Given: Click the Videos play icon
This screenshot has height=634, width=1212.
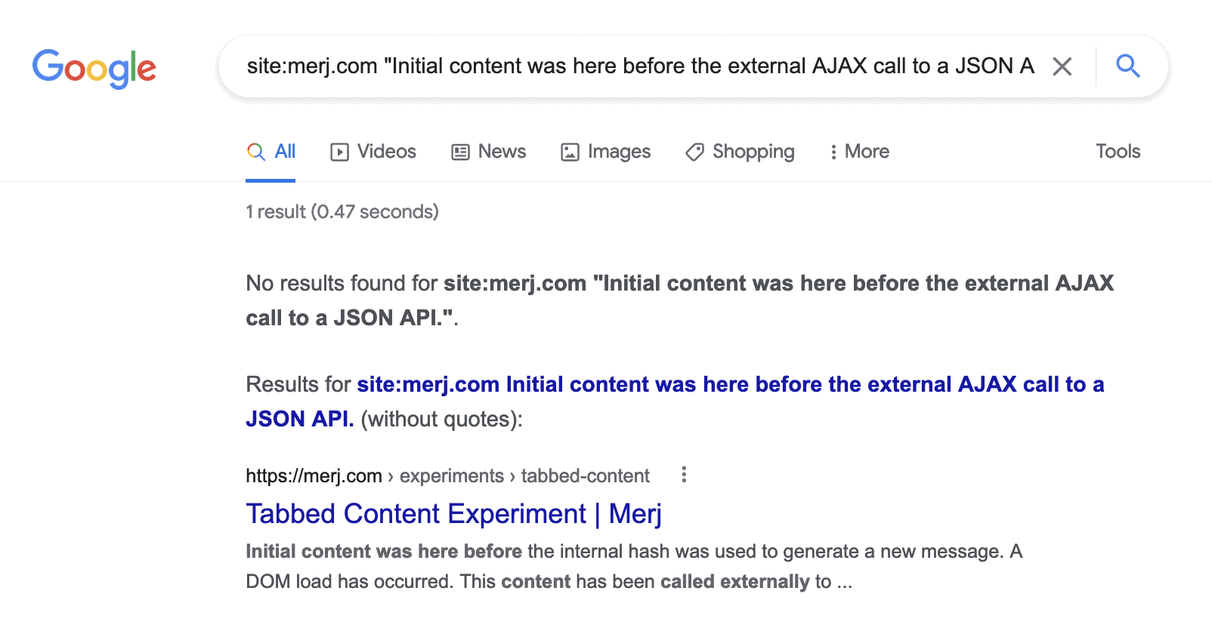Looking at the screenshot, I should pos(339,152).
